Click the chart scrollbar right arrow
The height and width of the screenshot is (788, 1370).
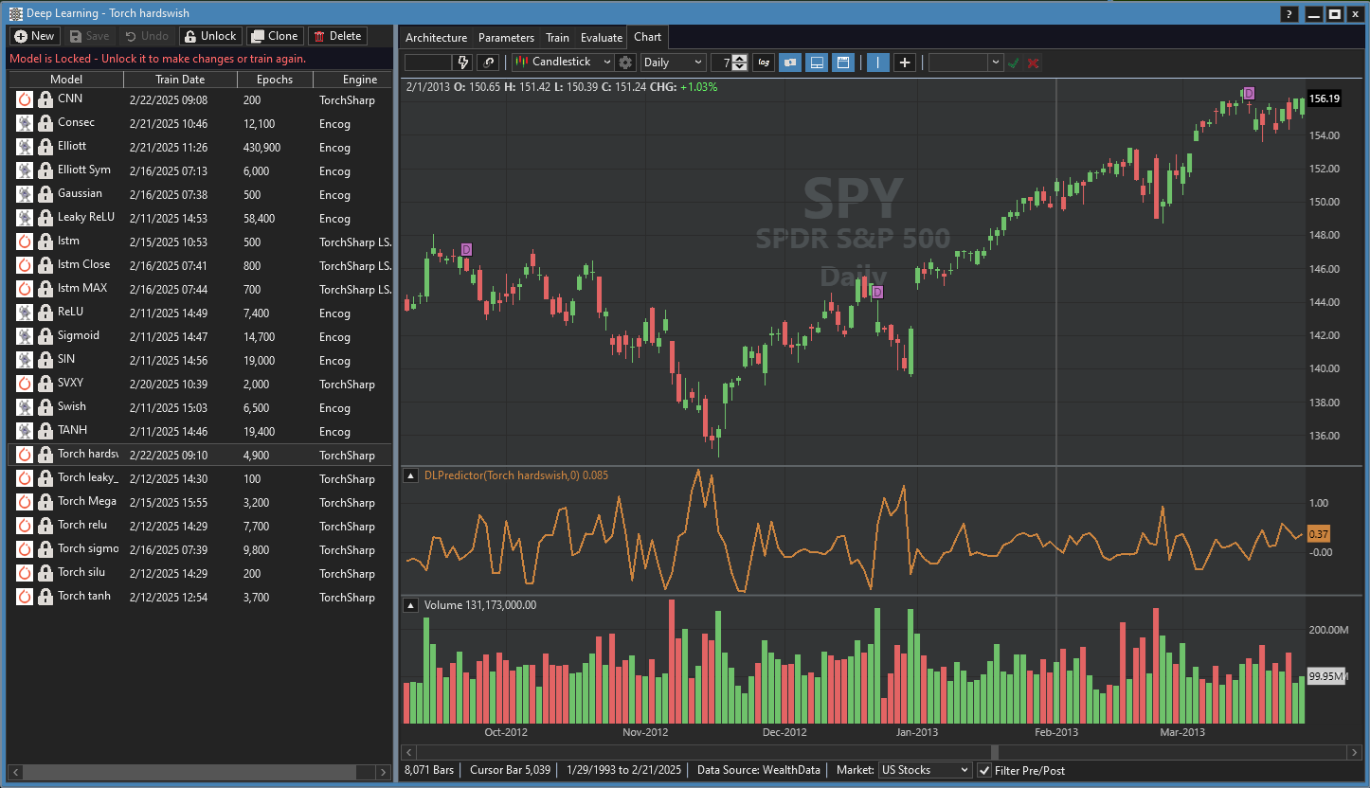click(x=1354, y=752)
